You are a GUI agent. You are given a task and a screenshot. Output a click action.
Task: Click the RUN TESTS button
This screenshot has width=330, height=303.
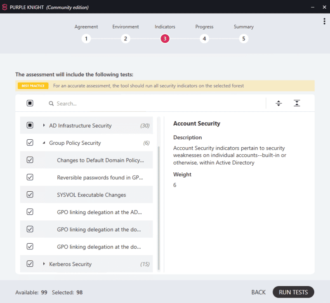pos(293,292)
